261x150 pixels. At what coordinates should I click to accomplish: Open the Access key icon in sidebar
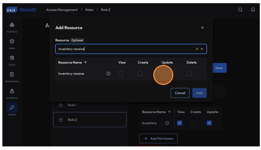[12, 108]
